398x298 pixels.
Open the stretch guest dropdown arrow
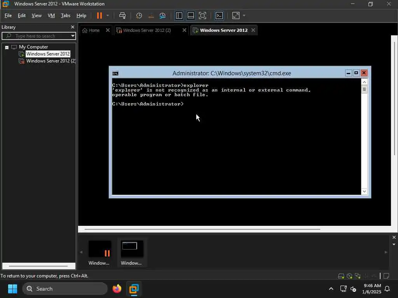(x=244, y=16)
